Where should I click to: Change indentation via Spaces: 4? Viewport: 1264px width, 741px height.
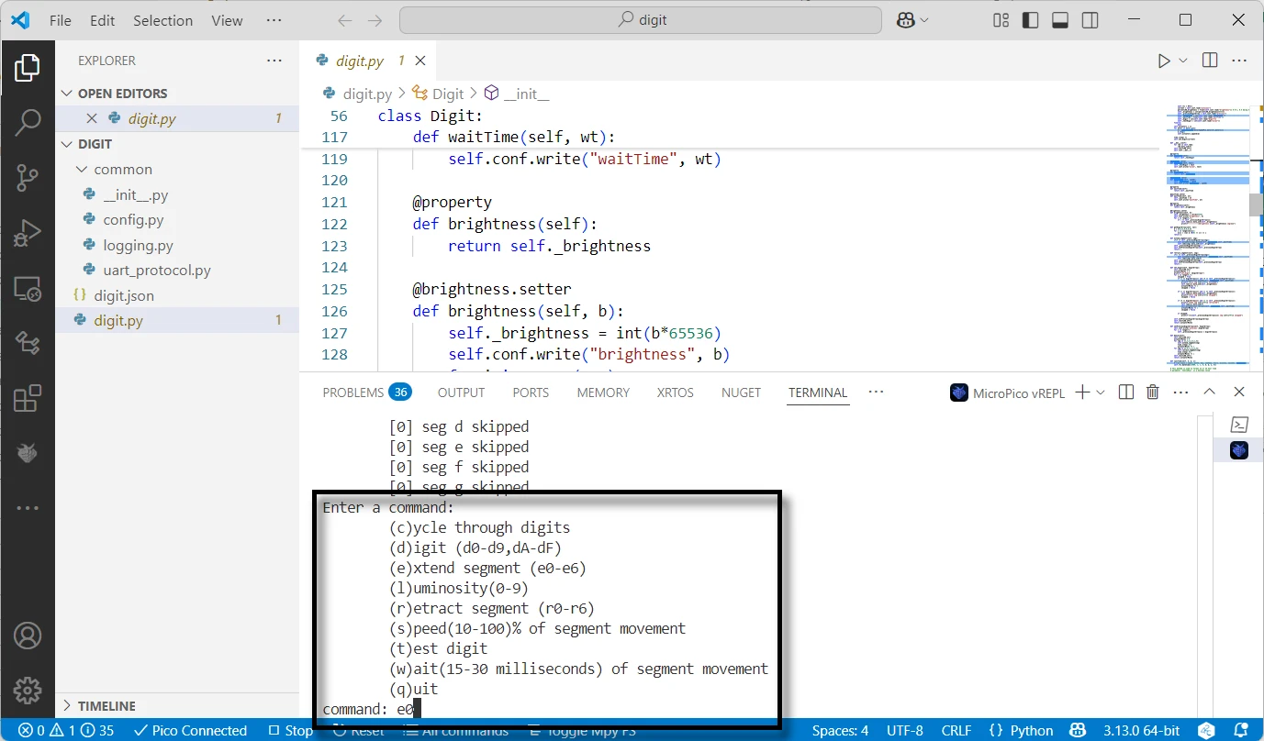pos(840,730)
